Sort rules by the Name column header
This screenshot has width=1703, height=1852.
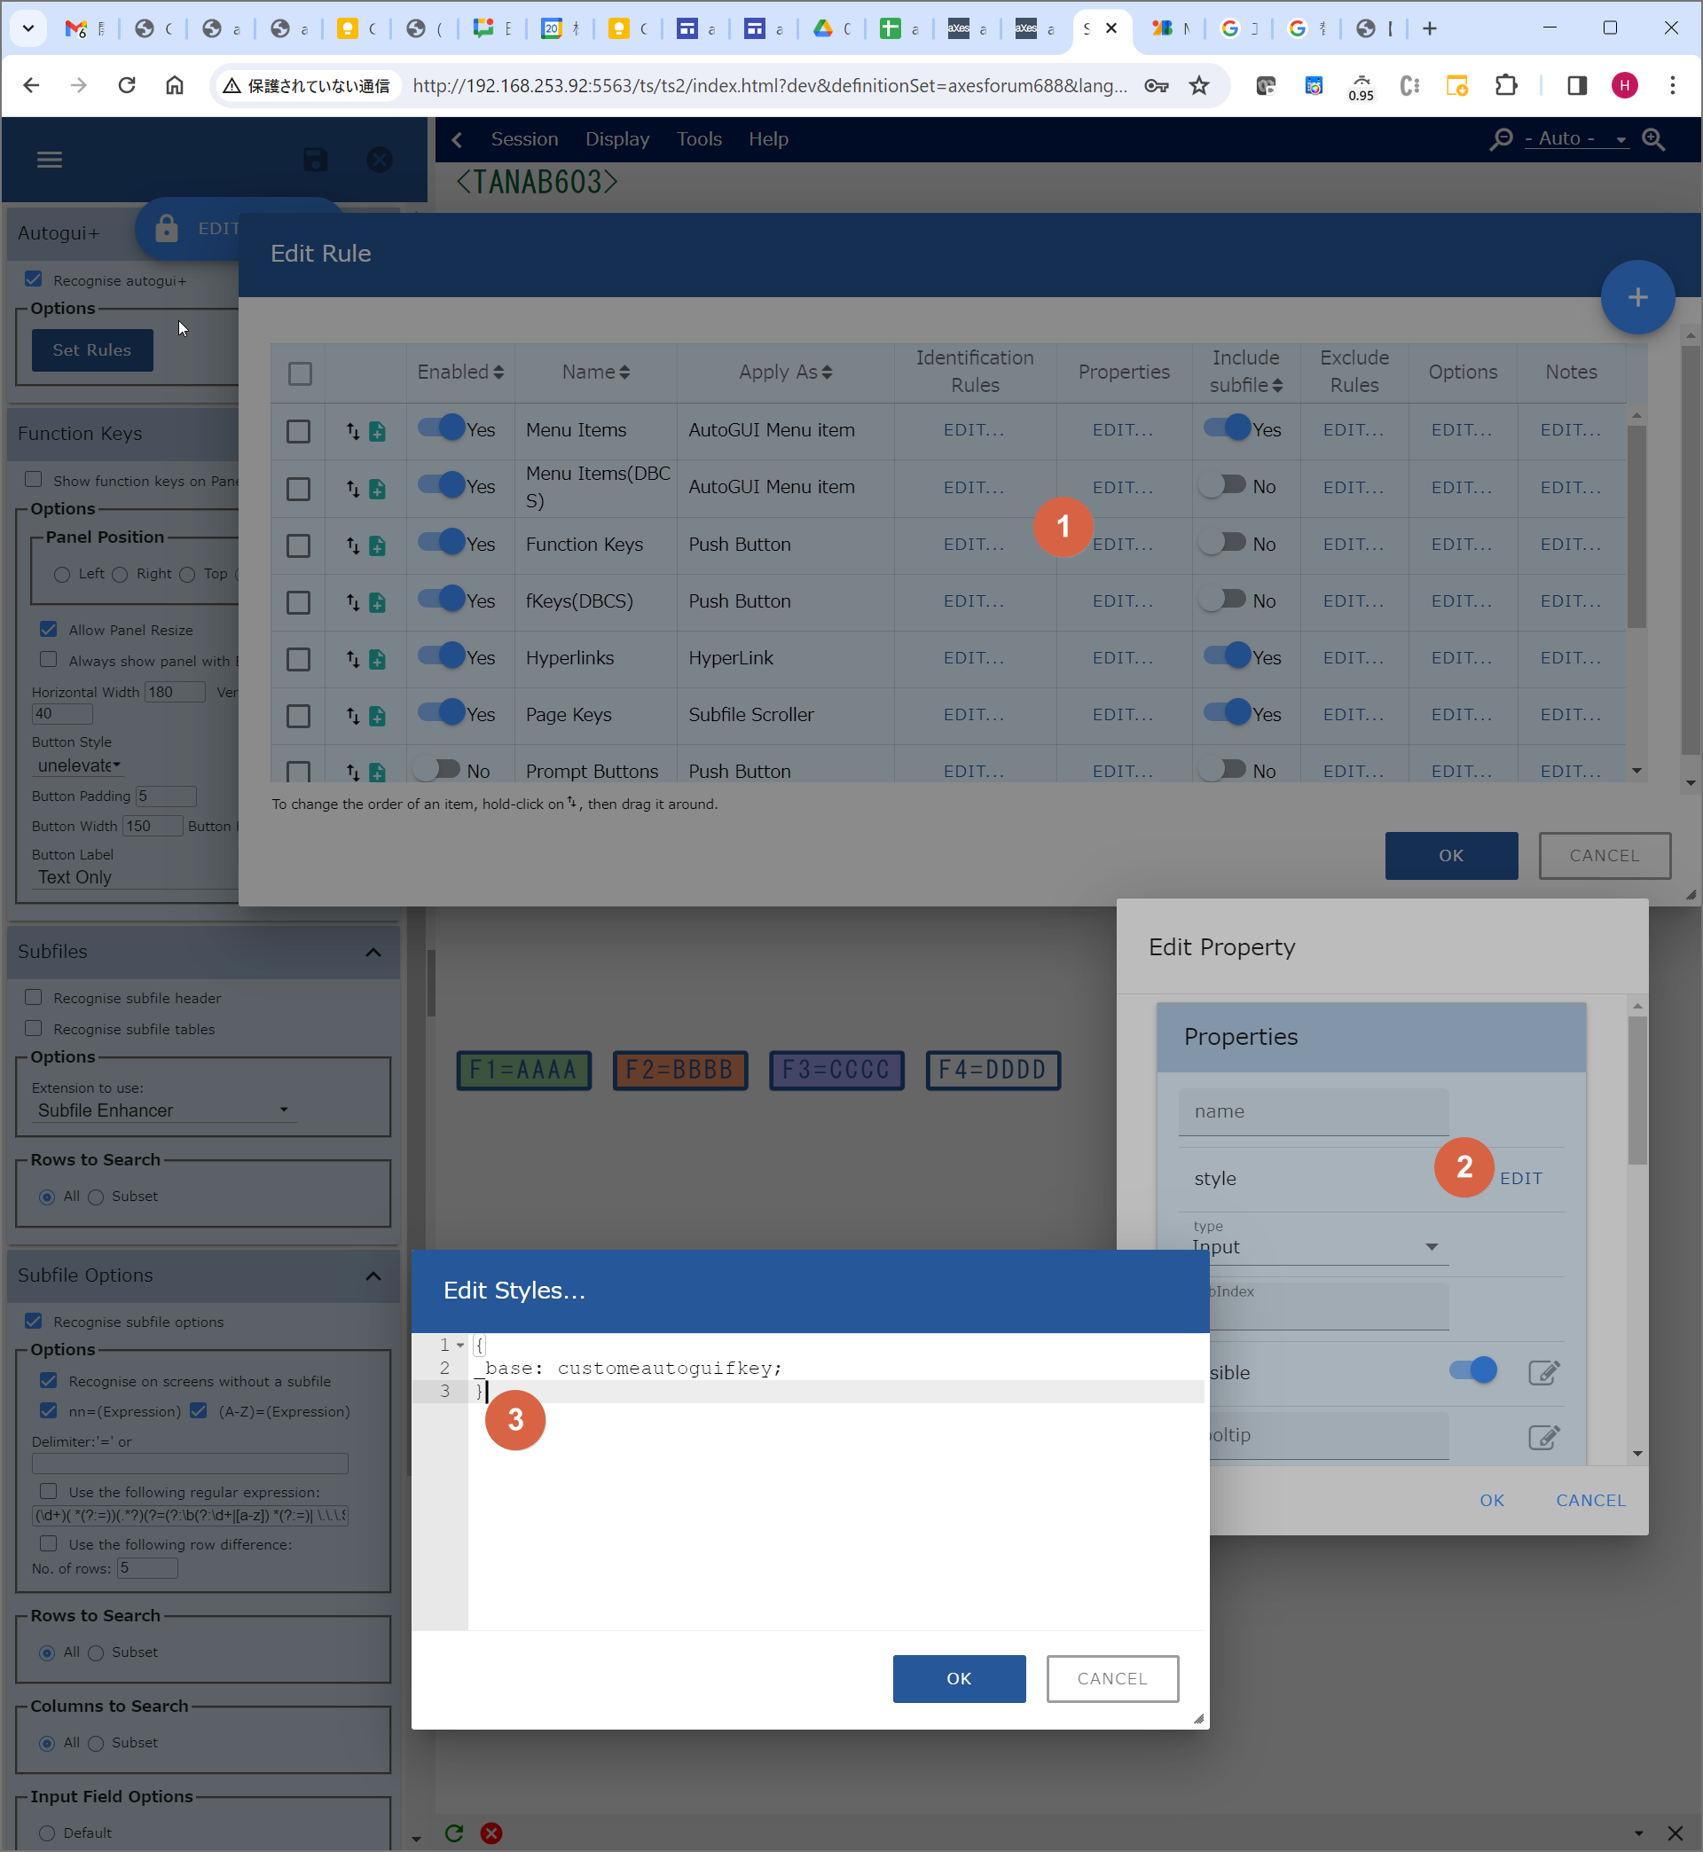[595, 373]
